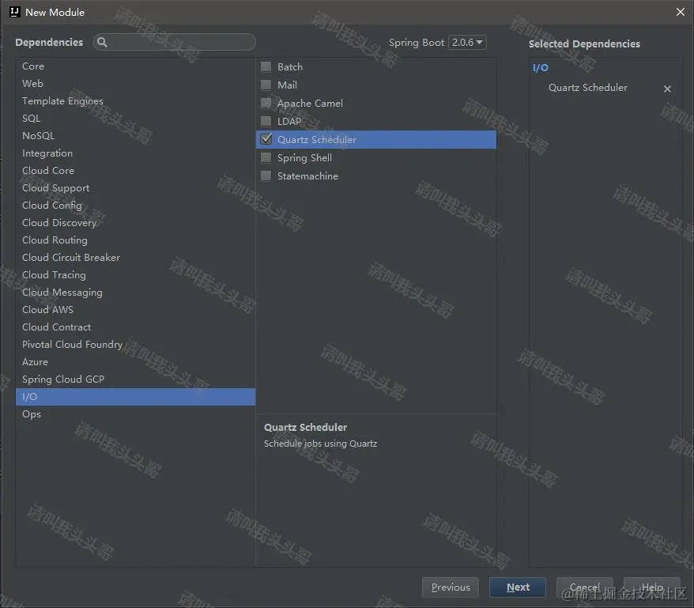Open the Cloud Discovery category
Image resolution: width=694 pixels, height=608 pixels.
[x=135, y=222]
